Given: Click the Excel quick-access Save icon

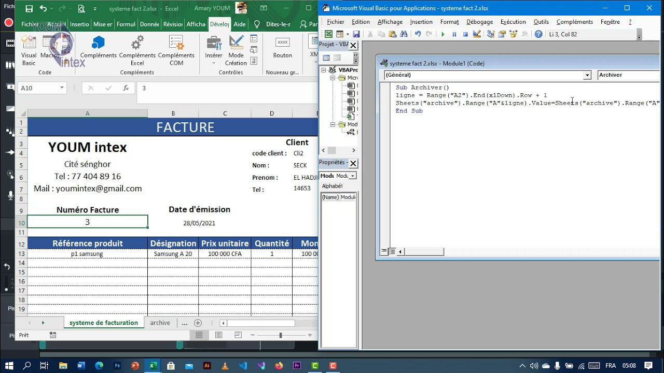Looking at the screenshot, I should point(29,9).
